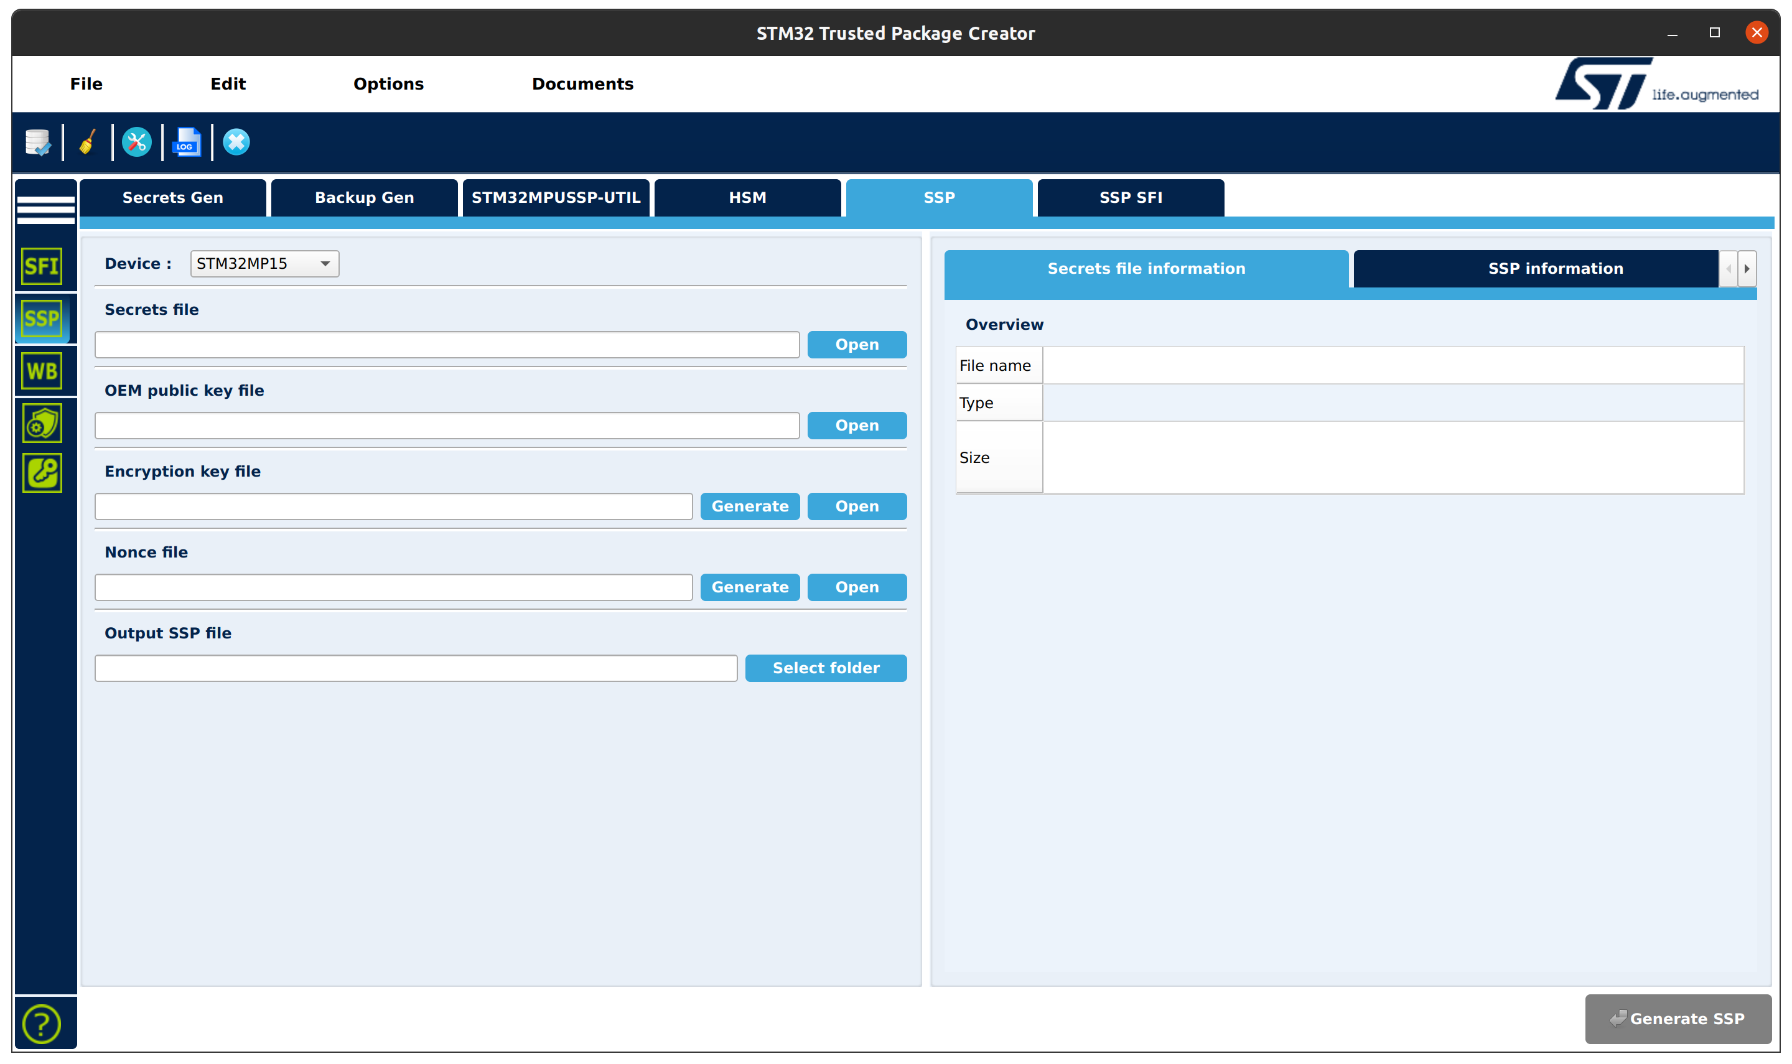Viewport: 1792px width, 1064px height.
Task: Open the Edit menu
Action: pyautogui.click(x=228, y=84)
